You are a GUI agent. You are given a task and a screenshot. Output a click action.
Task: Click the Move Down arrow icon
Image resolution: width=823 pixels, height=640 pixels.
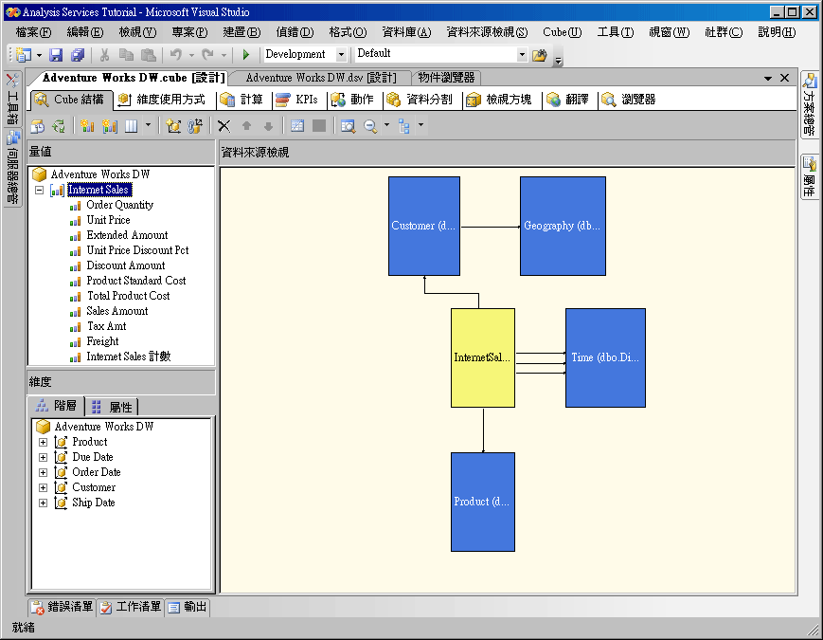click(x=268, y=126)
